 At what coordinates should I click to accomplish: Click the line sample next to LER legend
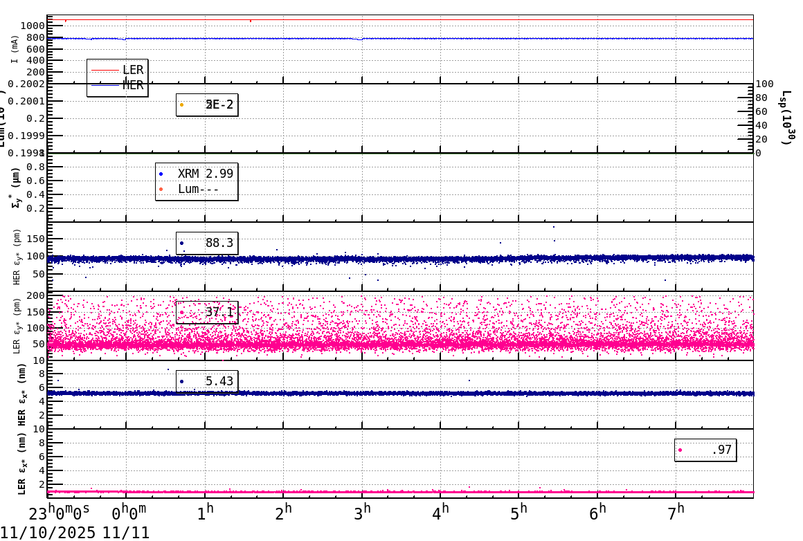(105, 70)
